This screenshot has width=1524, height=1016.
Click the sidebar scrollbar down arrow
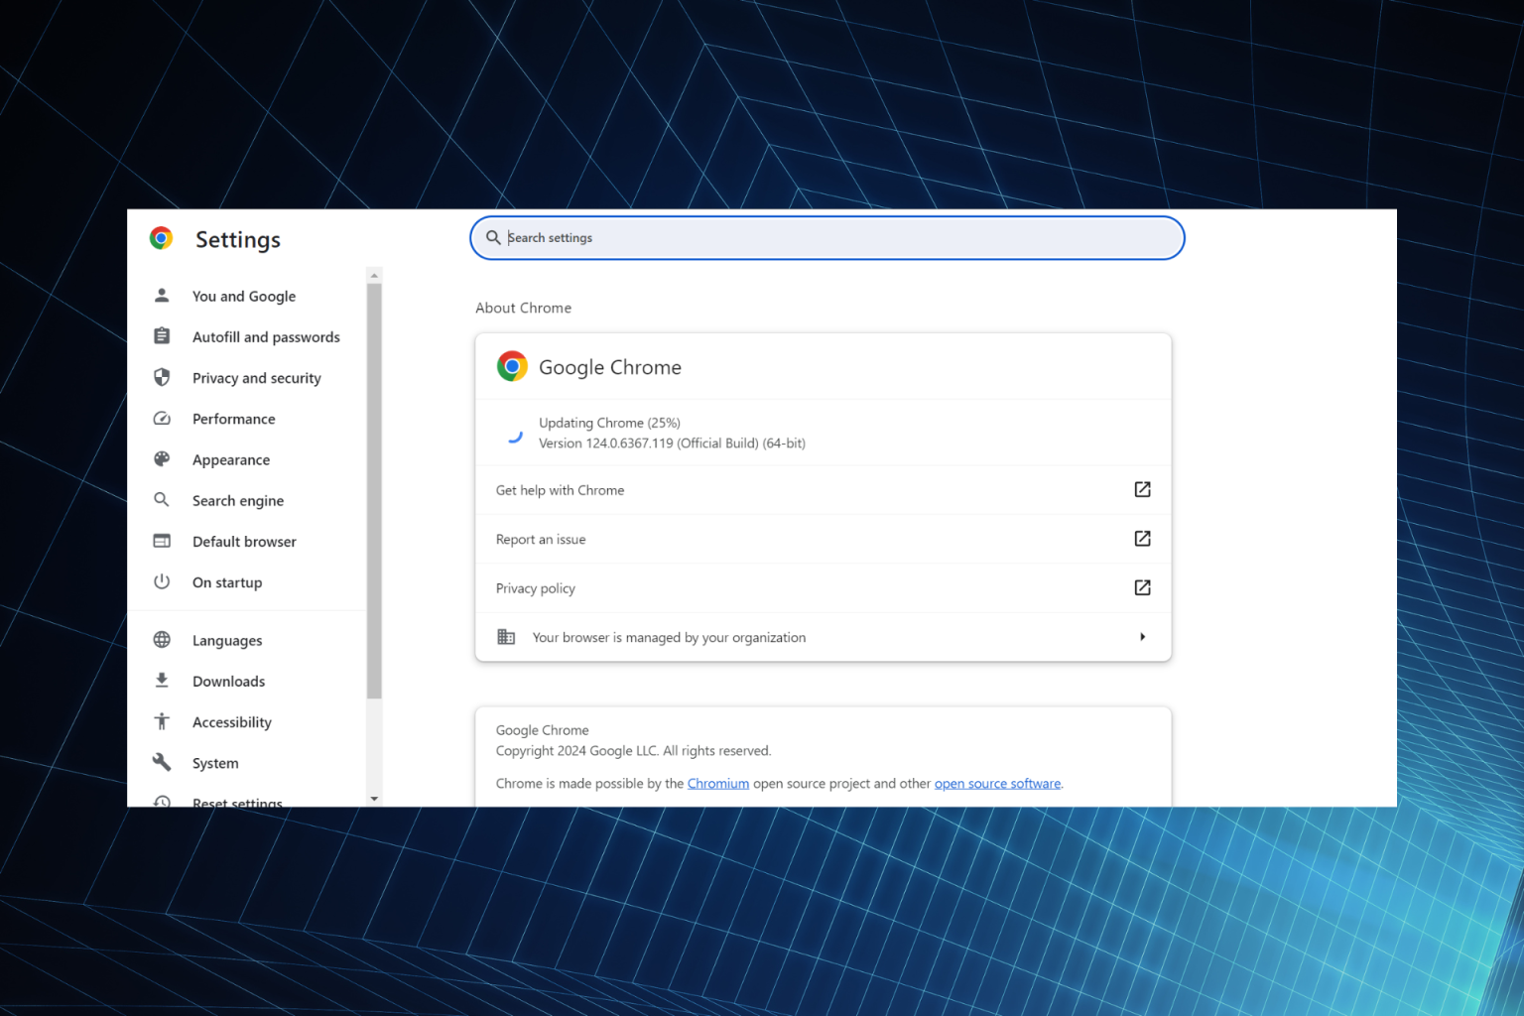pyautogui.click(x=374, y=799)
